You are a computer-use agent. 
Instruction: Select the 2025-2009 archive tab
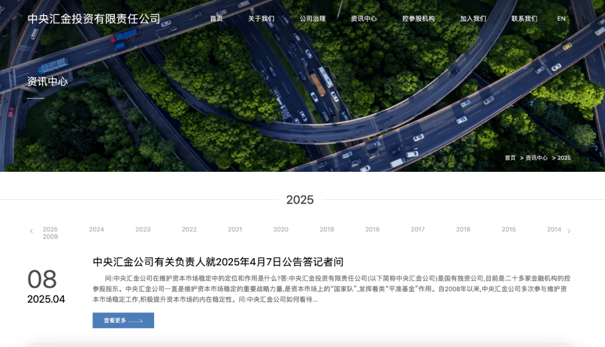click(50, 233)
